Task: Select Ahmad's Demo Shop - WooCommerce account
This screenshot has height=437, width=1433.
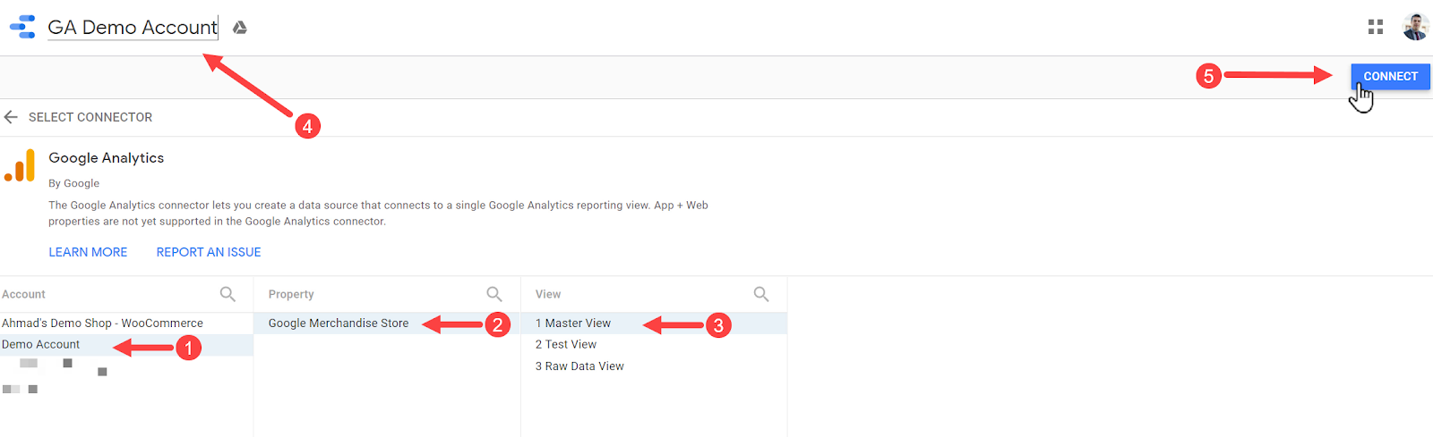Action: pos(126,324)
